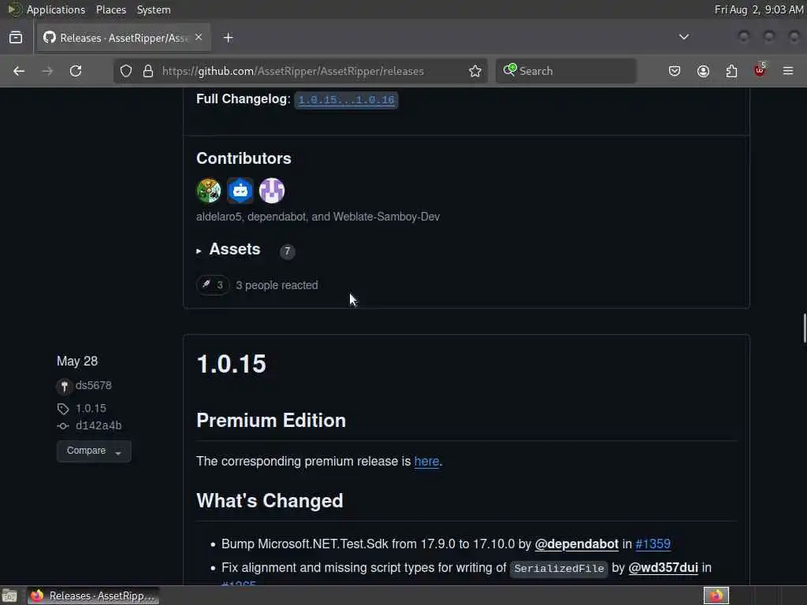
Task: Reload the current page
Action: [76, 71]
